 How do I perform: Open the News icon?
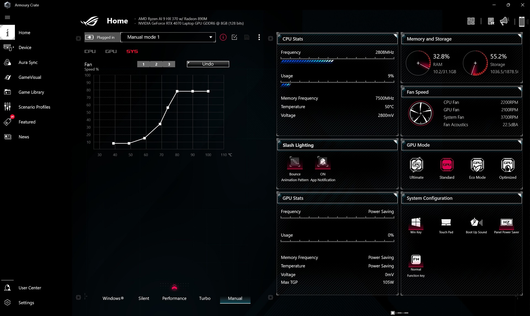pos(8,137)
